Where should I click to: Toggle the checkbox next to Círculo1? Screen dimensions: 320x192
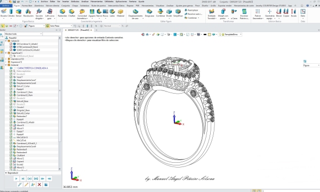[11, 107]
